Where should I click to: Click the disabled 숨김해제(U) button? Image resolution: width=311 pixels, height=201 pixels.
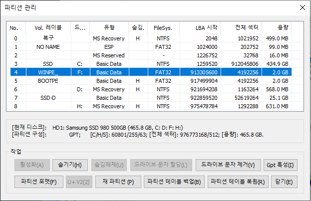(x=109, y=165)
